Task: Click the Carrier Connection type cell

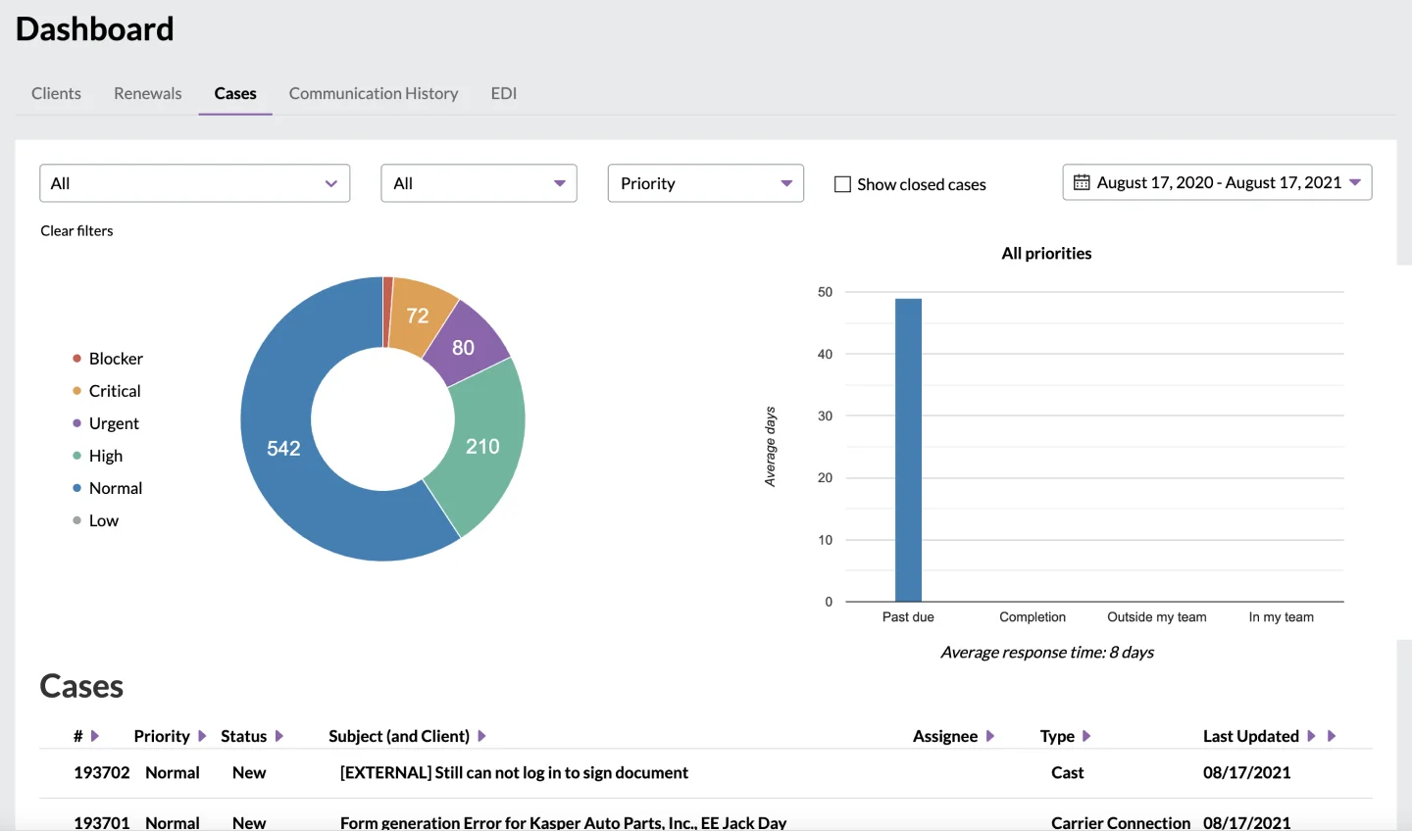Action: coord(1121,822)
